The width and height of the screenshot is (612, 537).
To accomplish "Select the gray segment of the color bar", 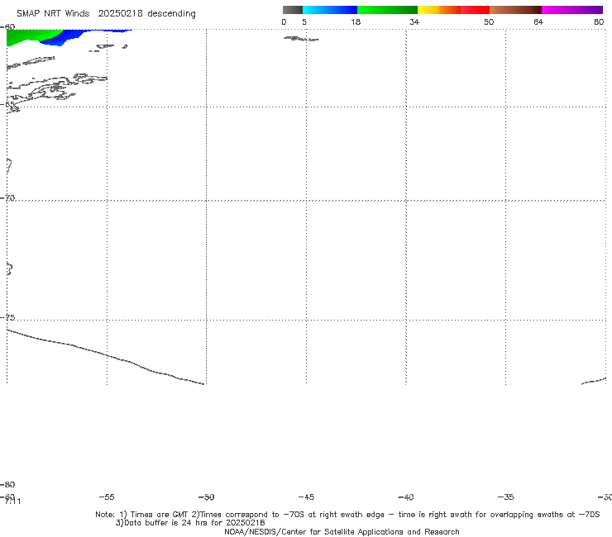I will [x=293, y=10].
